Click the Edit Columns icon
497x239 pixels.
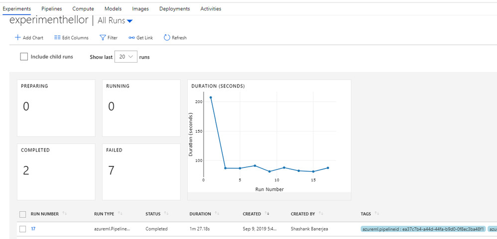click(57, 38)
